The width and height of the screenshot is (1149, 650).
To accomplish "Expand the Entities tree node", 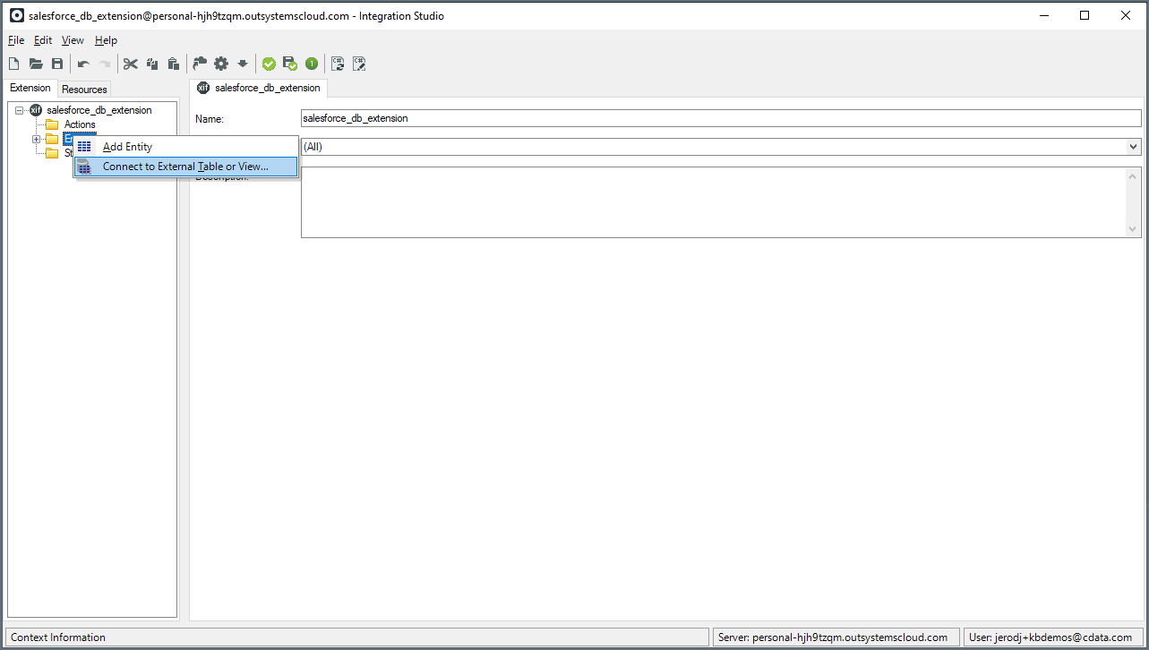I will point(36,139).
